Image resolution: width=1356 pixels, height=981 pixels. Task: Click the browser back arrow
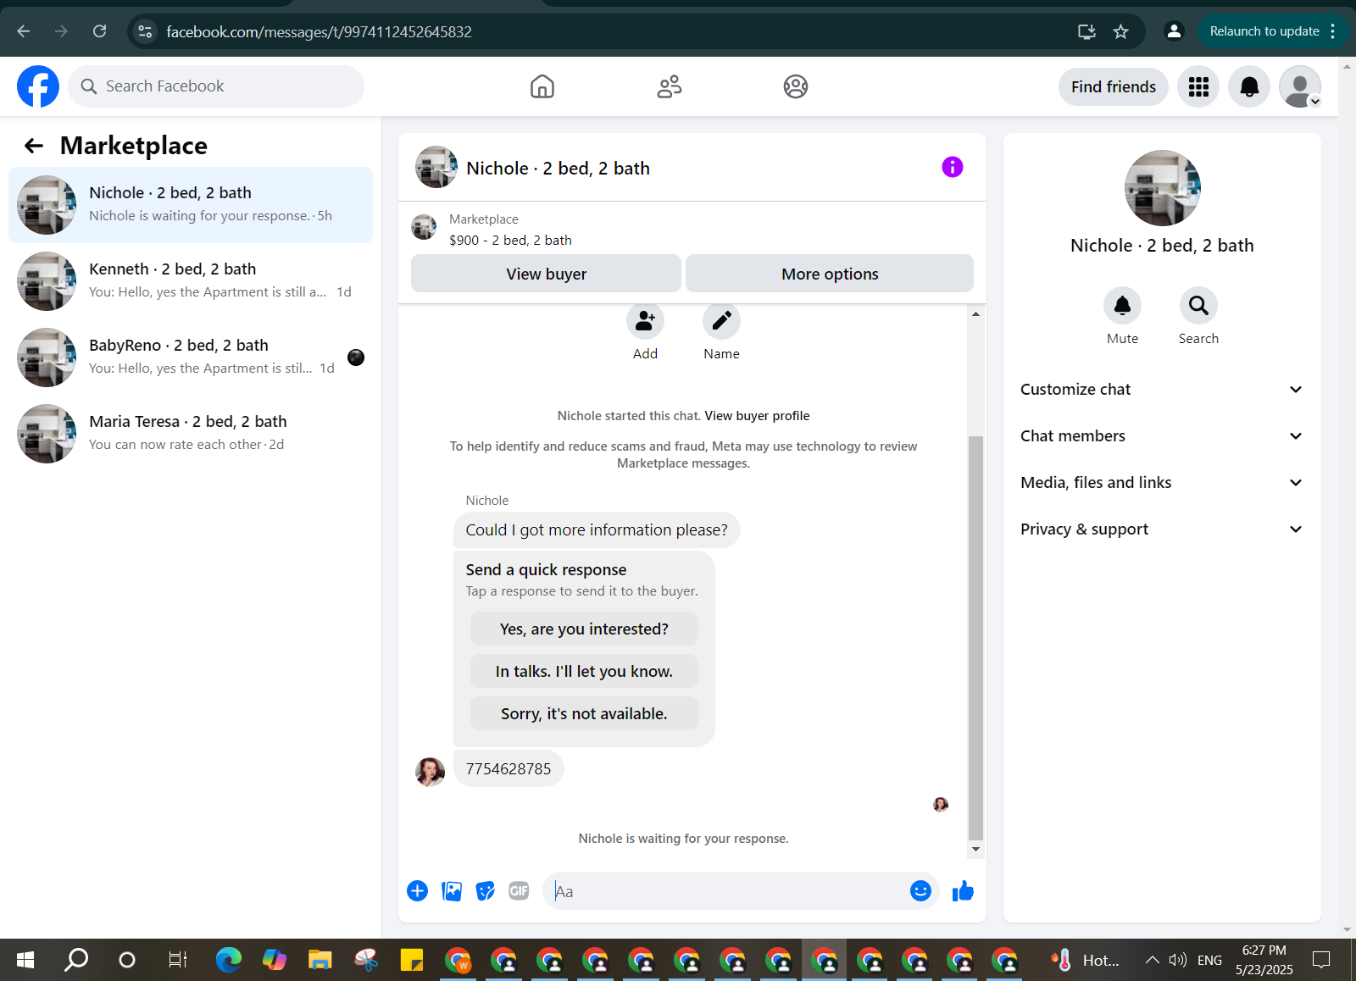coord(24,31)
